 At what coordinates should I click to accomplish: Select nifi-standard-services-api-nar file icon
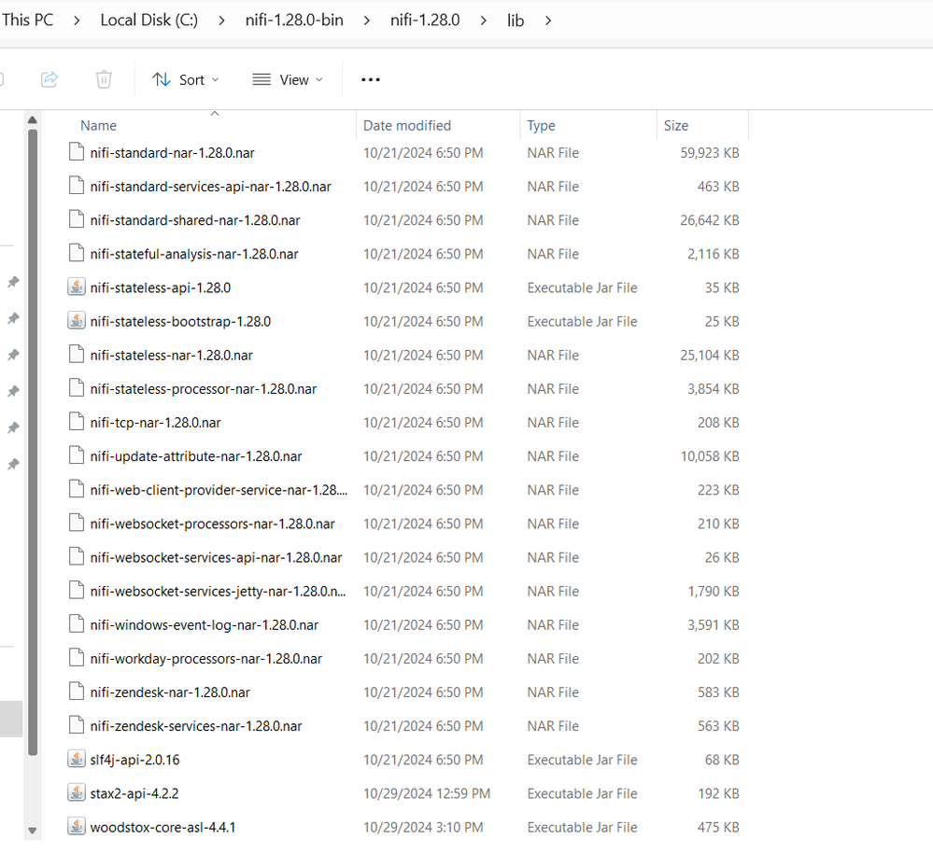77,186
